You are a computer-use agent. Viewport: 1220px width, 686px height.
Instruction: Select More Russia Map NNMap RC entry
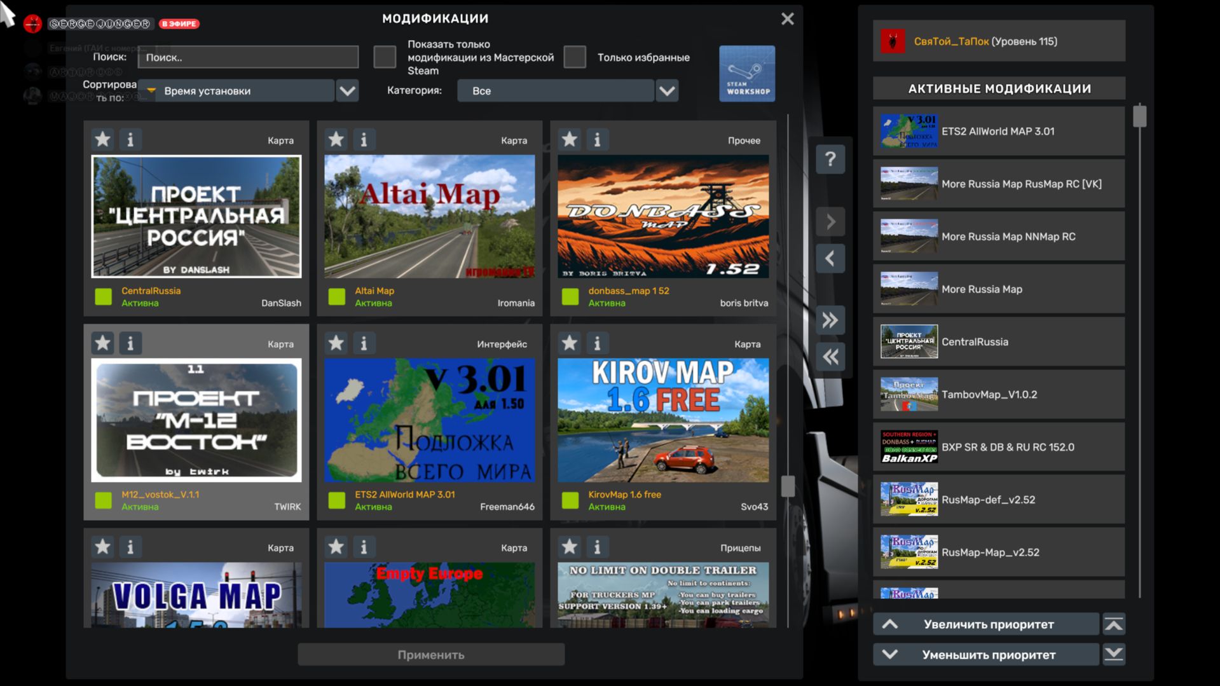coord(999,237)
